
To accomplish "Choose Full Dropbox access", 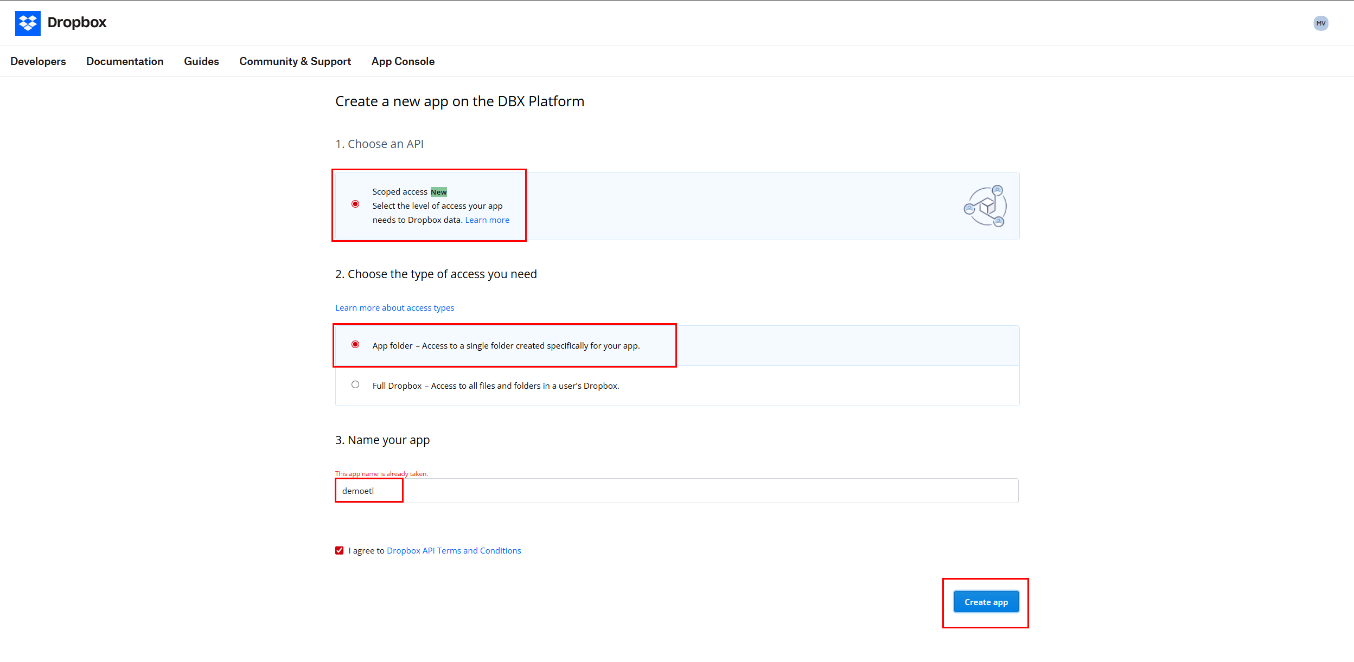I will tap(355, 384).
